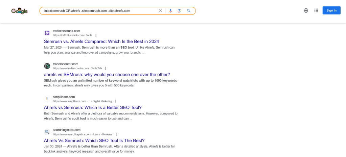This screenshot has height=157, width=346.
Task: Click the URL breadcrumb ending in 'Digital Marketing'
Action: [82, 101]
